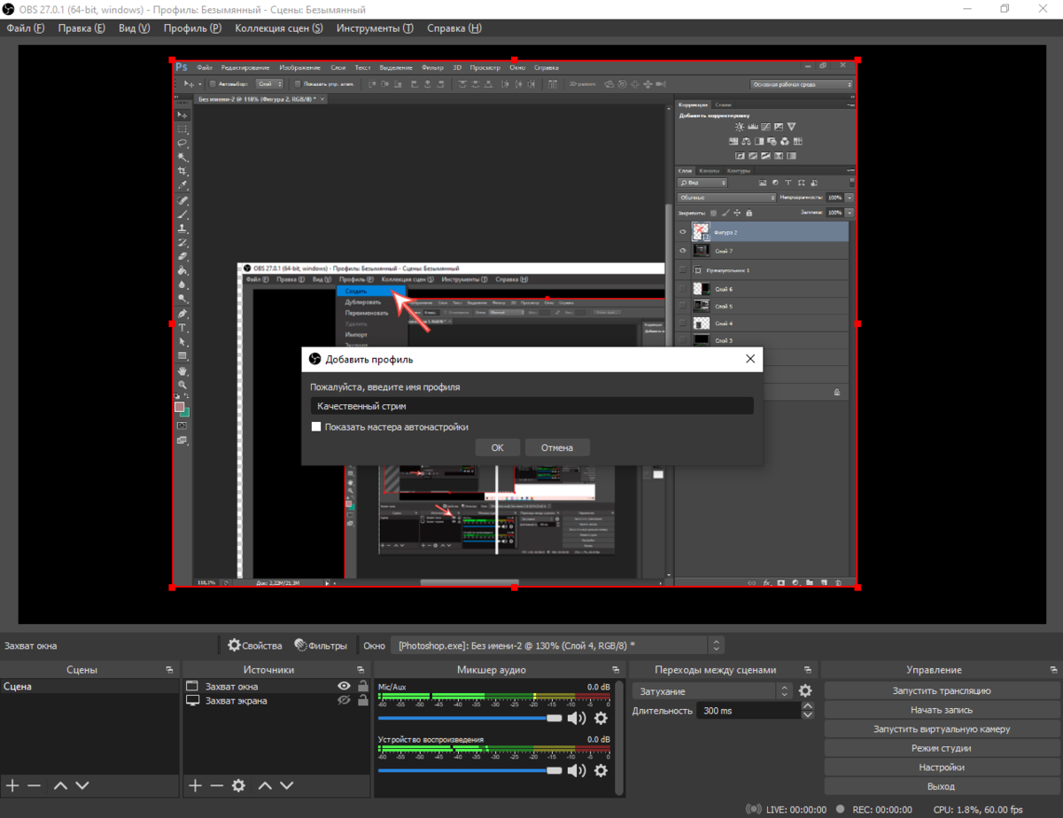The height and width of the screenshot is (818, 1063).
Task: Select the Crop tool in Photoshop preview
Action: coord(182,171)
